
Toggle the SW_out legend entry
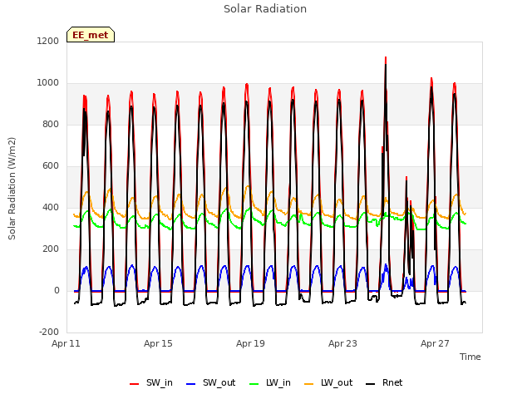point(210,383)
